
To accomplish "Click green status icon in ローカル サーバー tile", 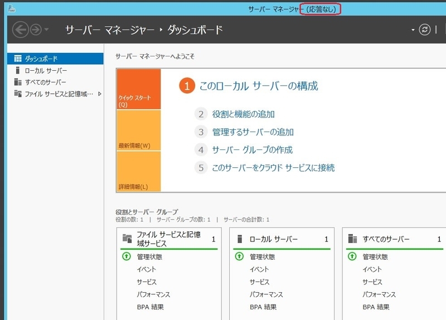I will 239,256.
